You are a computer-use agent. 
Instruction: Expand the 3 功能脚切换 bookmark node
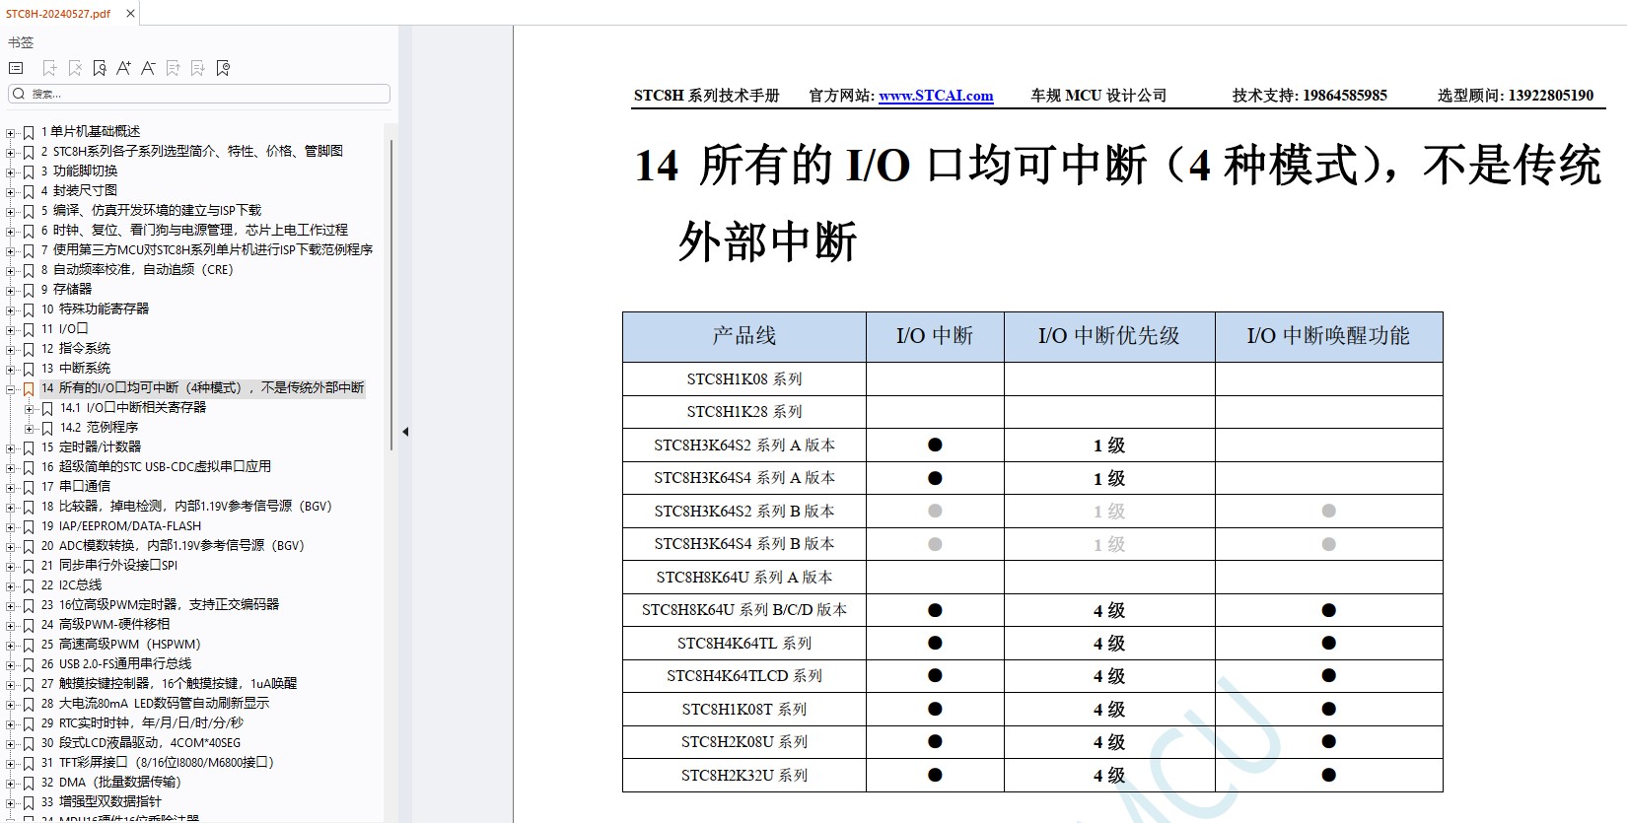[x=11, y=171]
